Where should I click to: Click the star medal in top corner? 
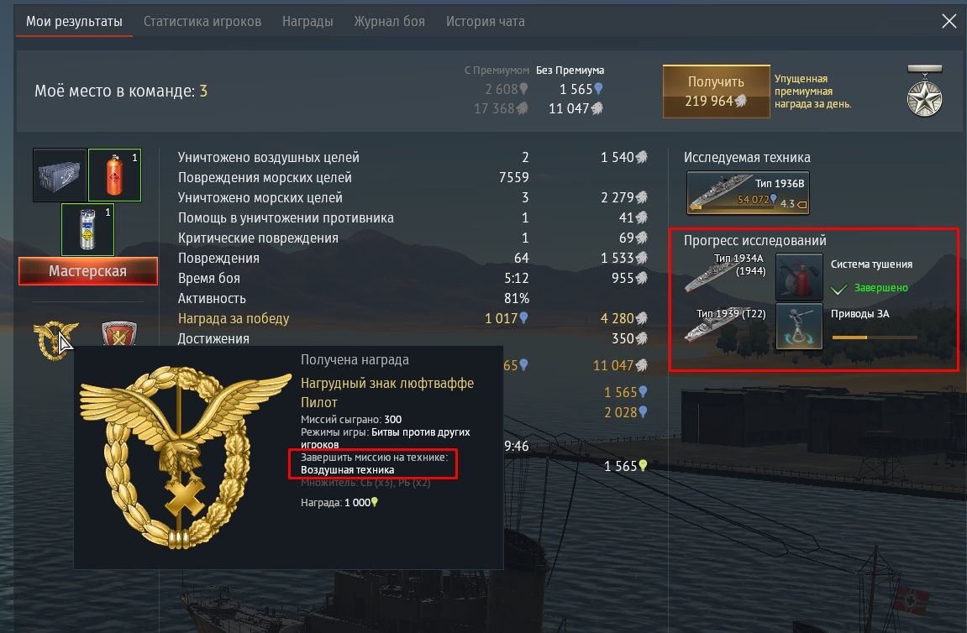924,92
